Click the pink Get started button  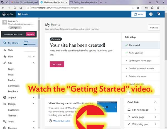coord(57,64)
